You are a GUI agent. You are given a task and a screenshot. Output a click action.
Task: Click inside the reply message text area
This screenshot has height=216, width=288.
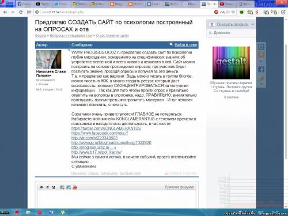pos(117,199)
